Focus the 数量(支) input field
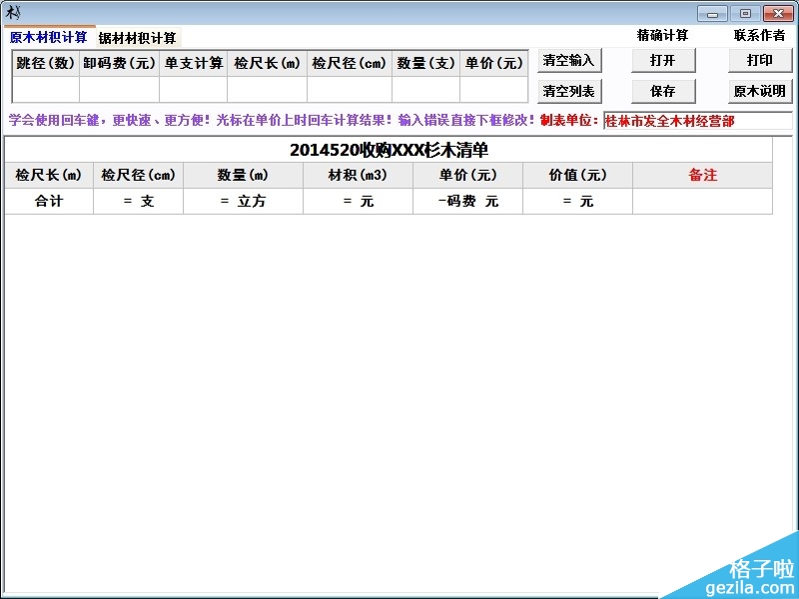Viewport: 799px width, 599px height. tap(425, 89)
